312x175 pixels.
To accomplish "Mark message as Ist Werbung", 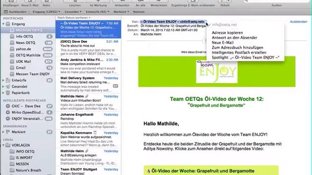I will [x=98, y=3].
